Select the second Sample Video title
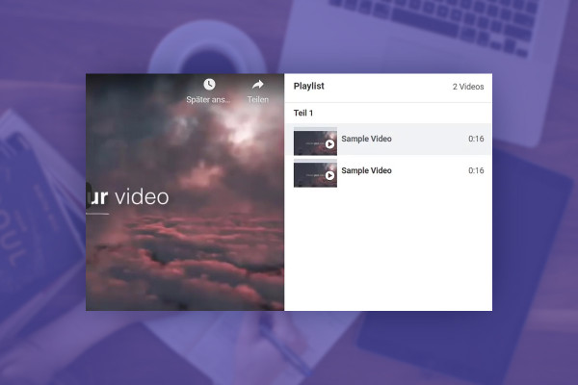The width and height of the screenshot is (578, 385). click(x=366, y=170)
